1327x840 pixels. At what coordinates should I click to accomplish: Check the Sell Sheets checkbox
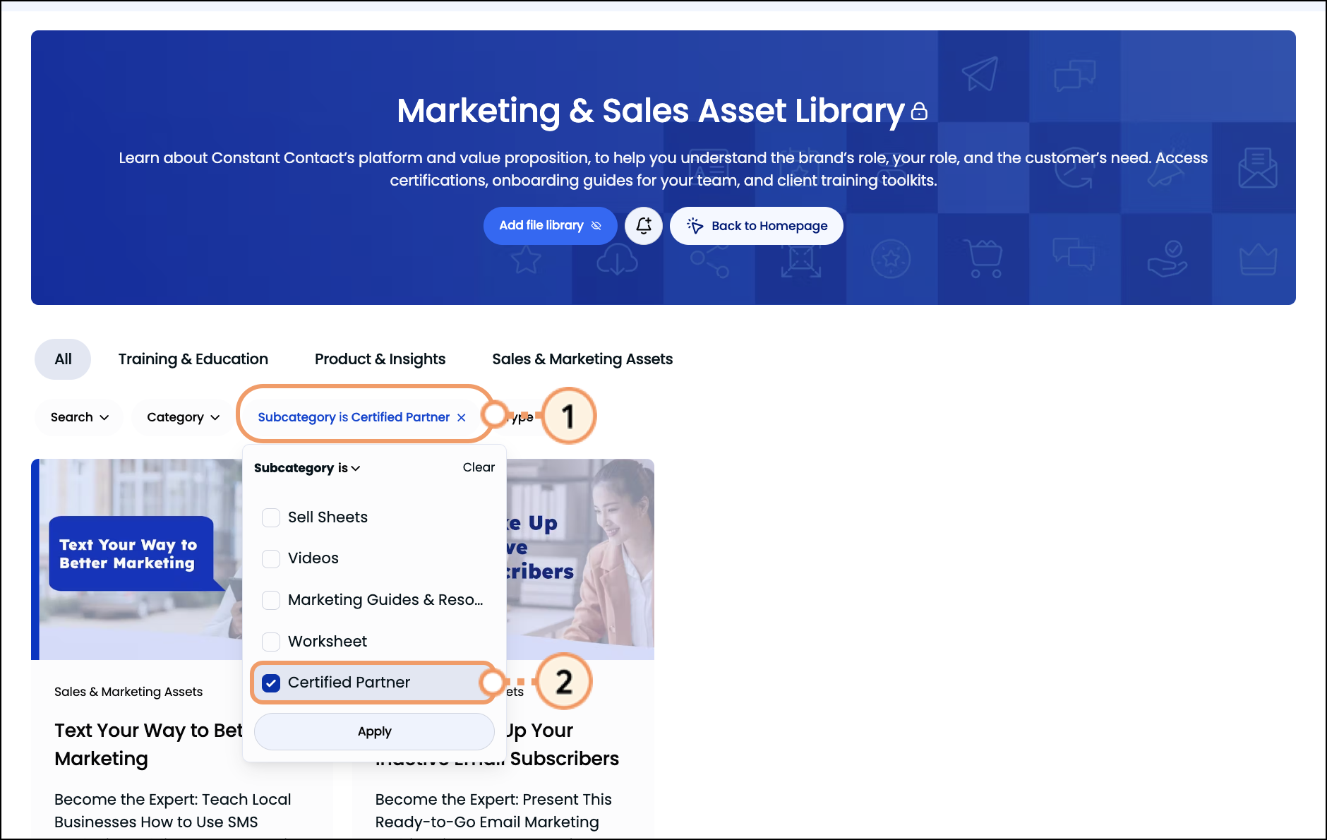tap(271, 517)
